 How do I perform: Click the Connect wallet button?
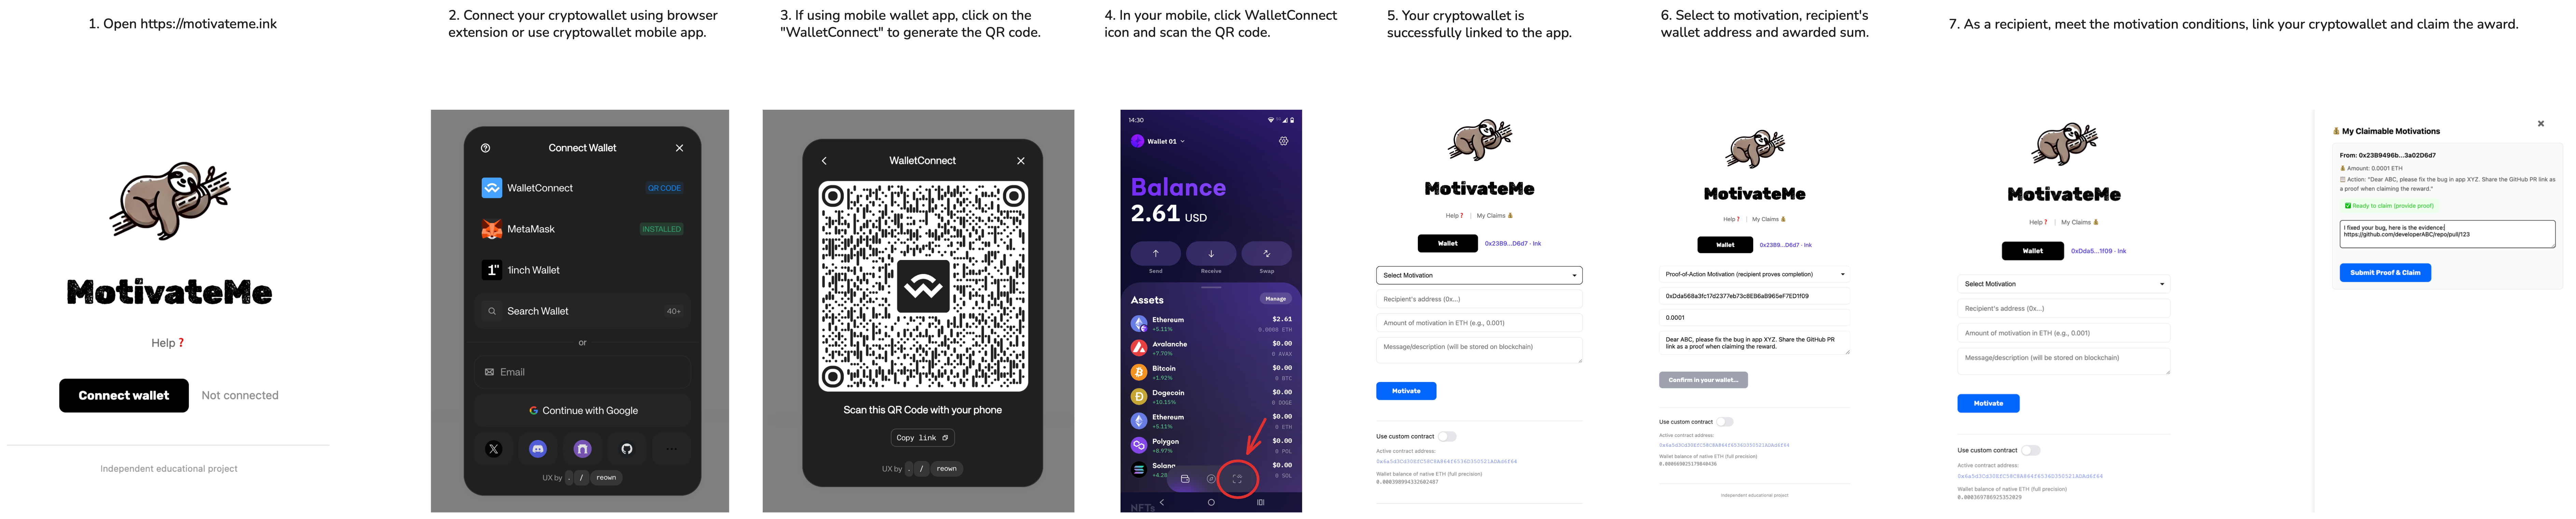[124, 395]
